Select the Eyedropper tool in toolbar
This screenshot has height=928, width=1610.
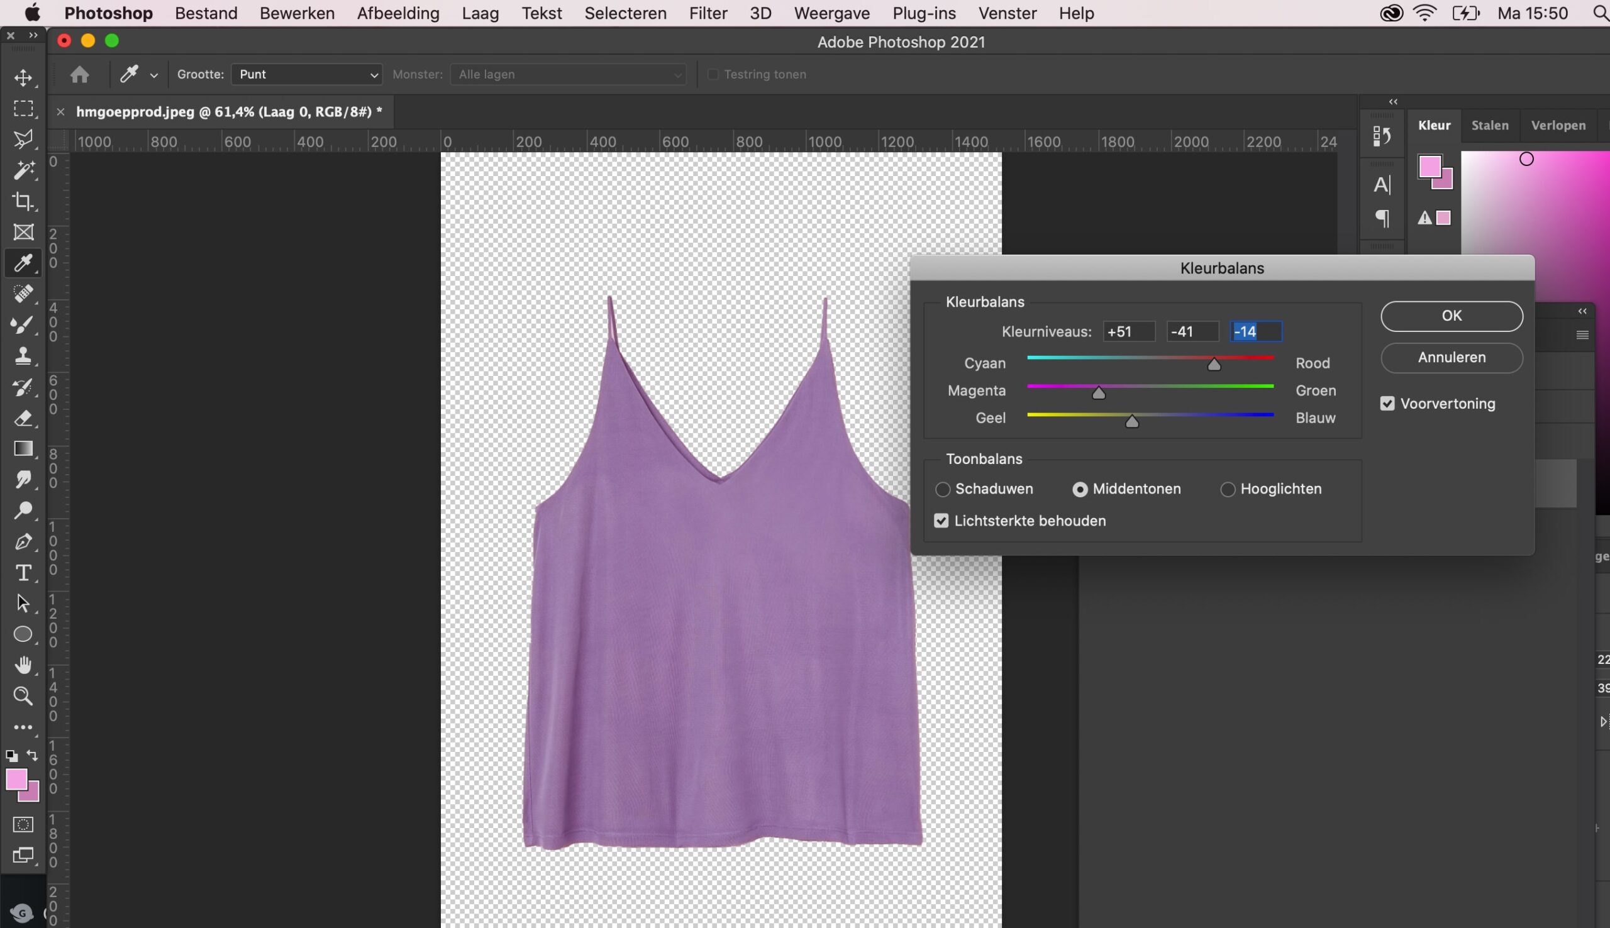23,263
